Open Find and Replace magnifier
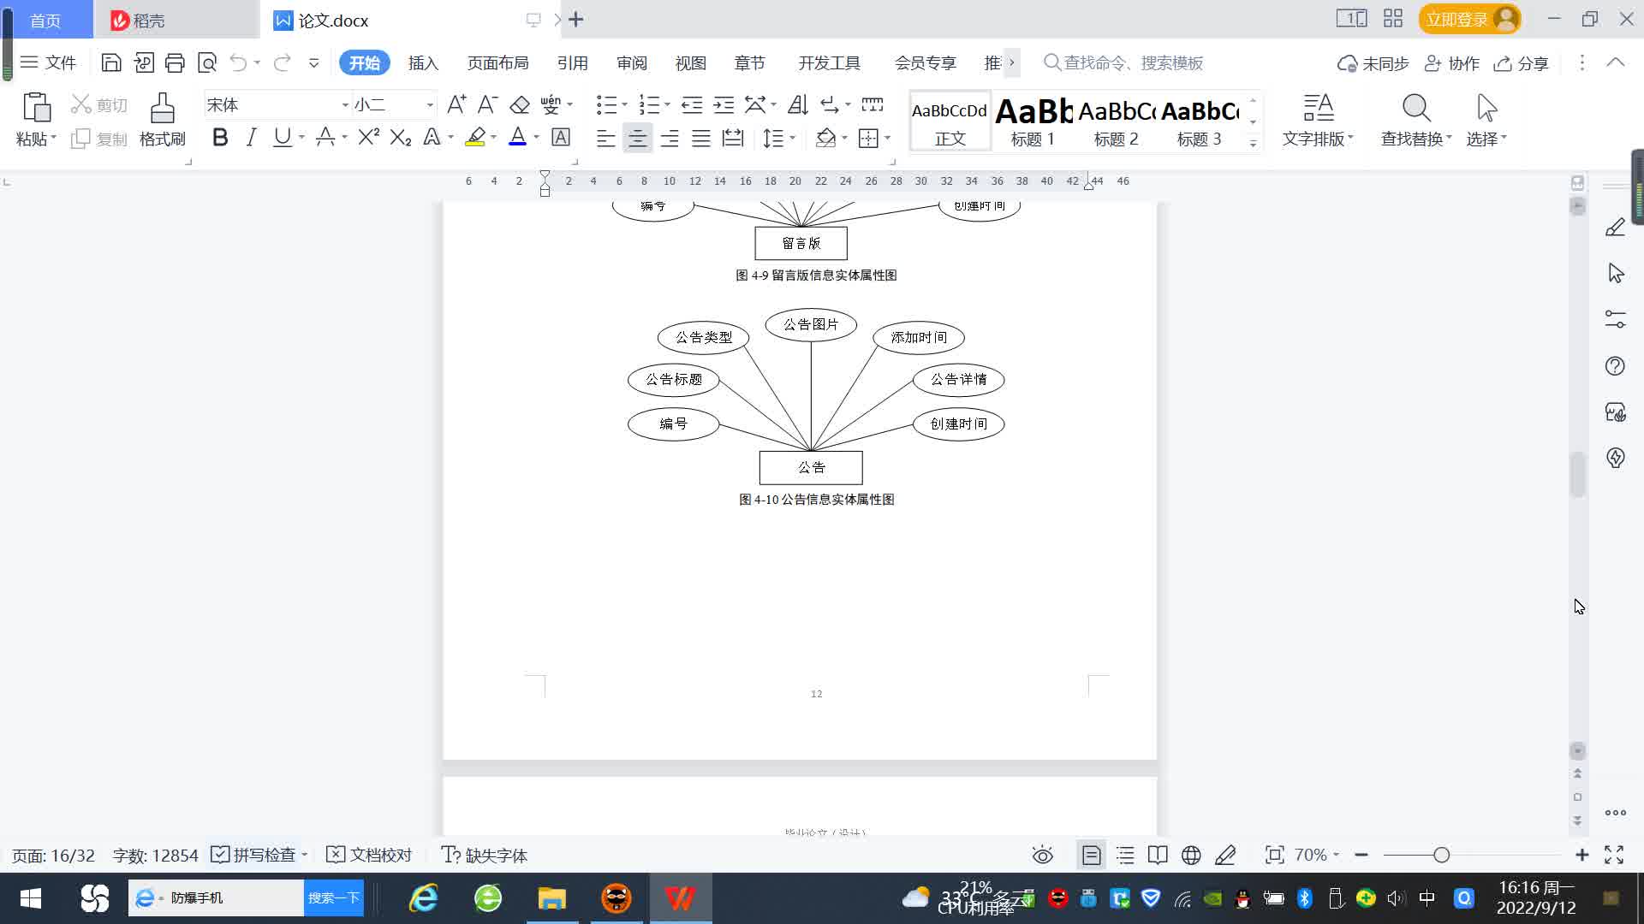Image resolution: width=1644 pixels, height=924 pixels. pos(1416,109)
